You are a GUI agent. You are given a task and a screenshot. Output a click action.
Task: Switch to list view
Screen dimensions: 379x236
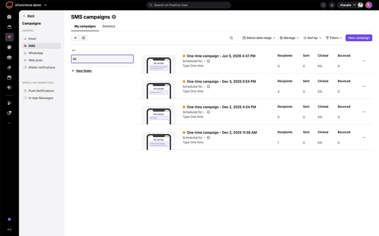tap(75, 38)
